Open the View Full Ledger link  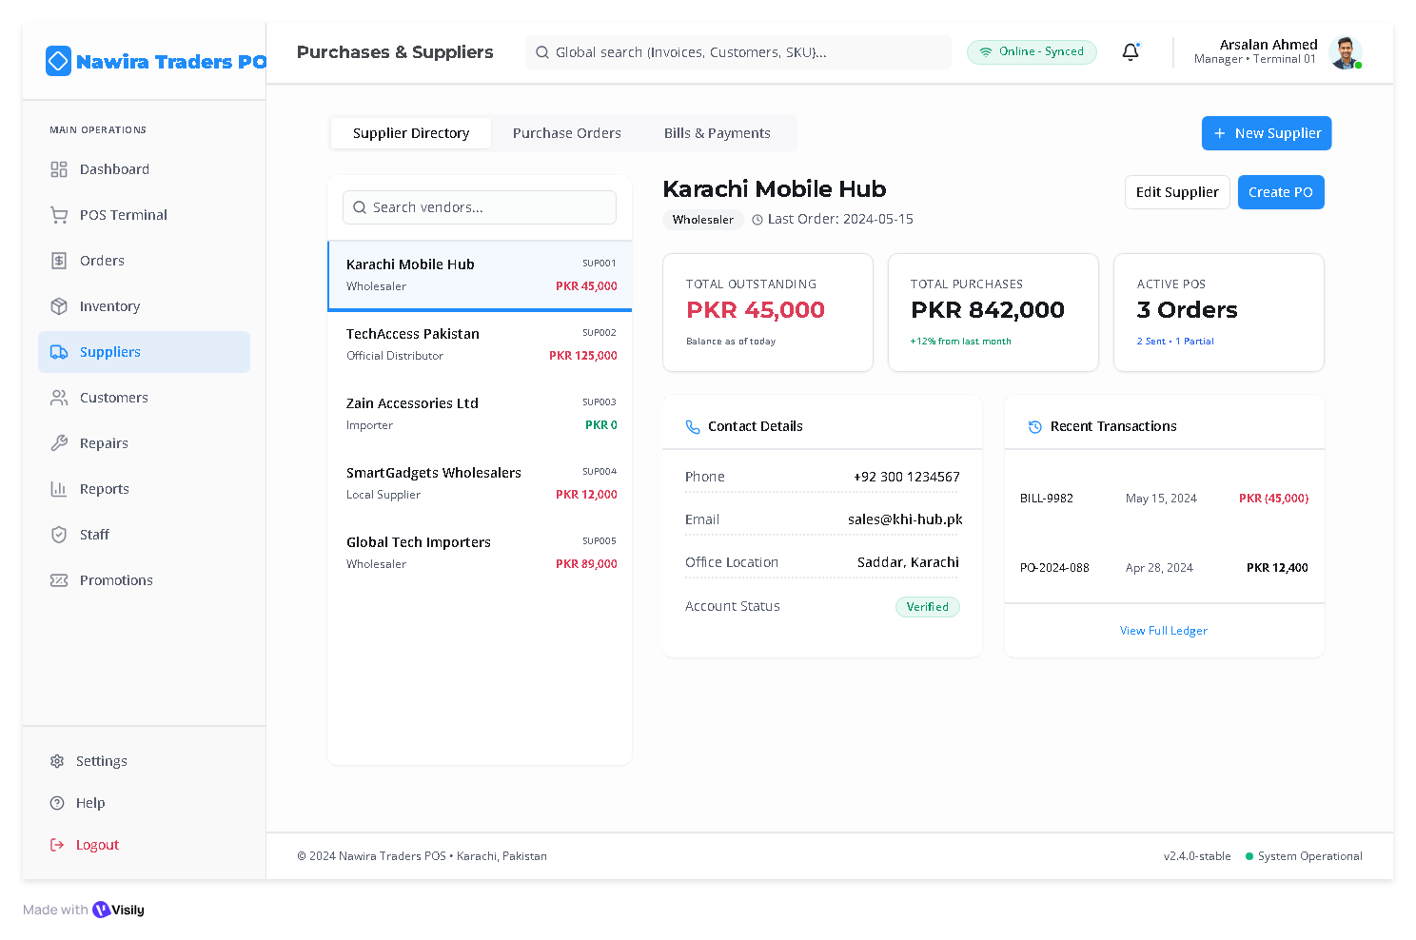coord(1163,631)
